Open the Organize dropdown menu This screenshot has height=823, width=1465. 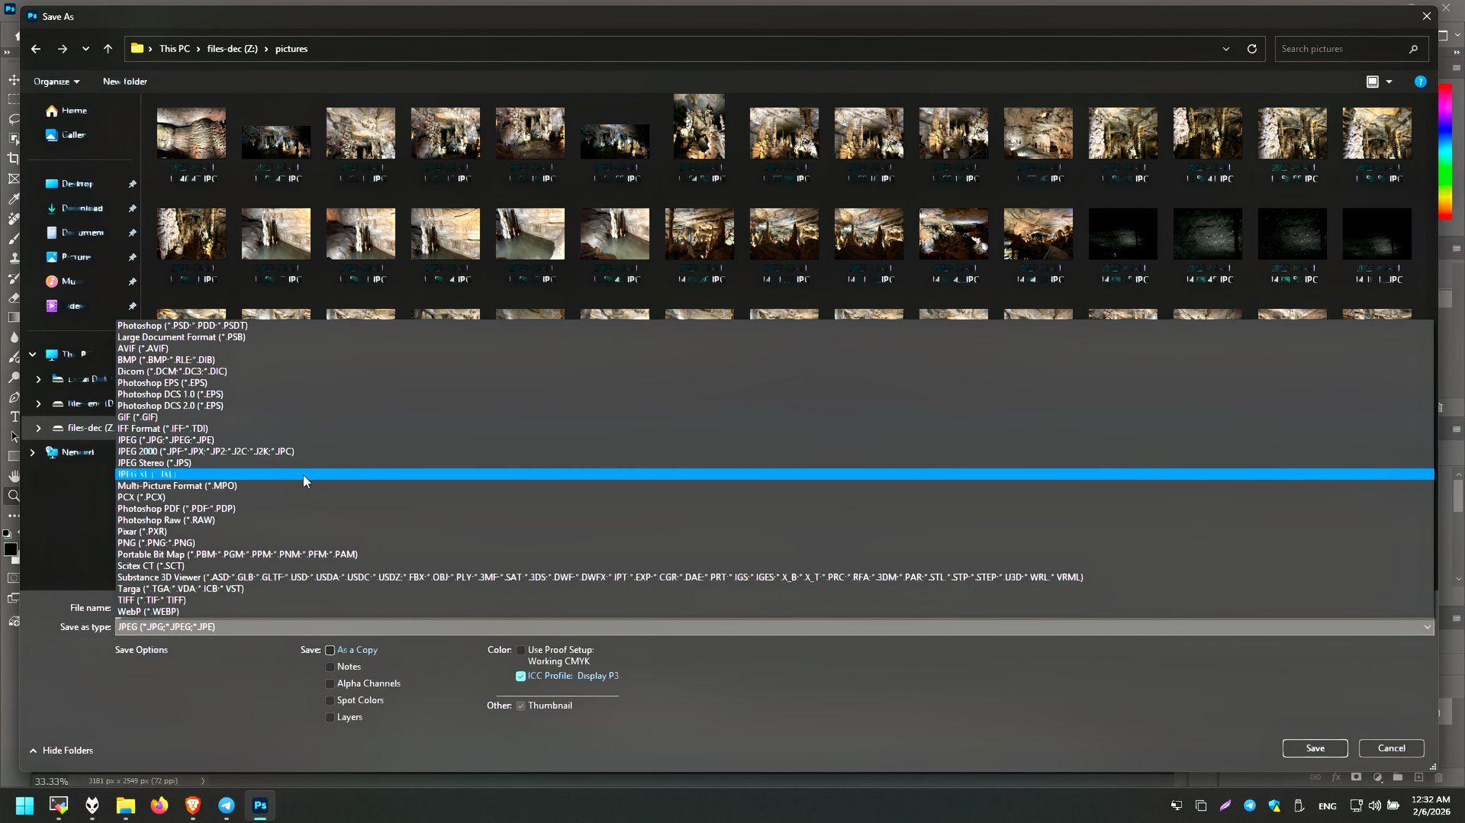[56, 82]
